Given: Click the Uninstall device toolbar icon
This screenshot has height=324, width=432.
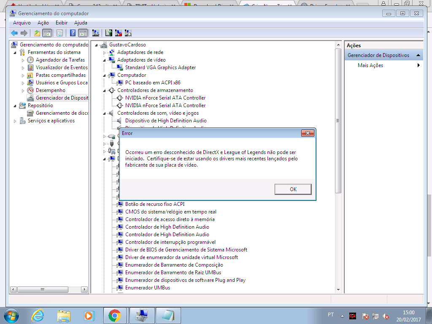Looking at the screenshot, I should click(119, 33).
